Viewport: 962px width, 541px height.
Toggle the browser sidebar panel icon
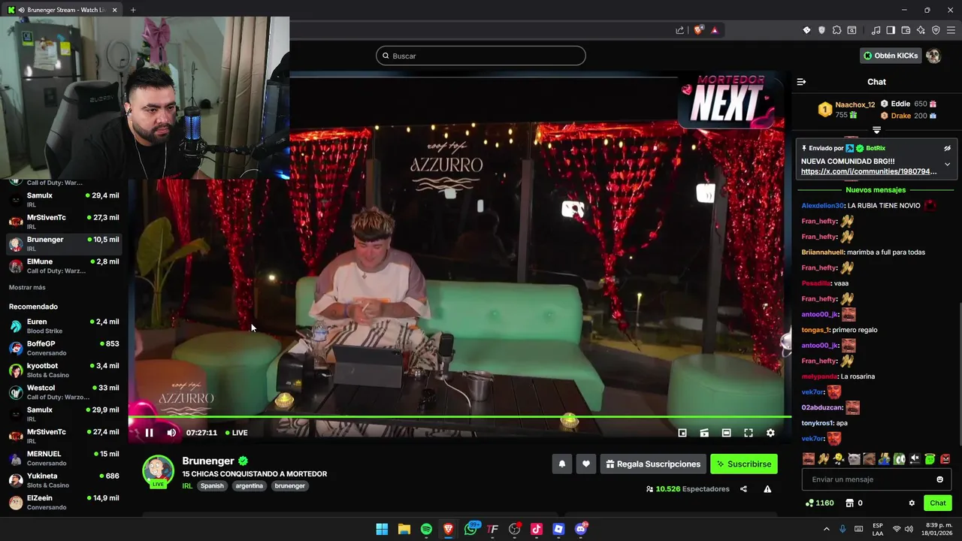[x=891, y=30]
